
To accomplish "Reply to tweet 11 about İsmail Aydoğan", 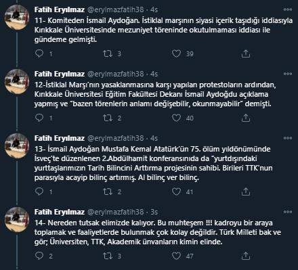I will click(x=39, y=53).
